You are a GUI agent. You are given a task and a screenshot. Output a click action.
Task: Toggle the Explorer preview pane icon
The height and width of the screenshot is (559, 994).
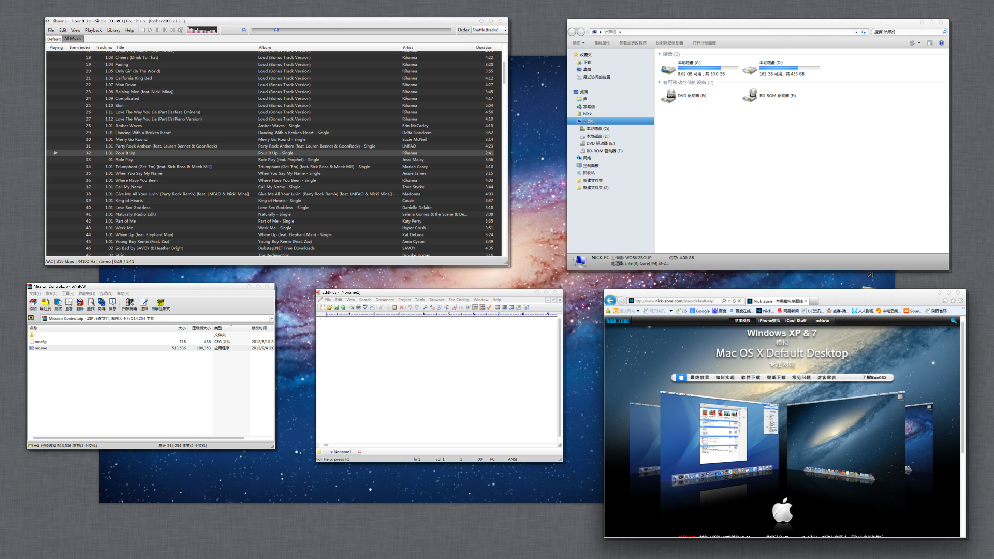coord(930,43)
